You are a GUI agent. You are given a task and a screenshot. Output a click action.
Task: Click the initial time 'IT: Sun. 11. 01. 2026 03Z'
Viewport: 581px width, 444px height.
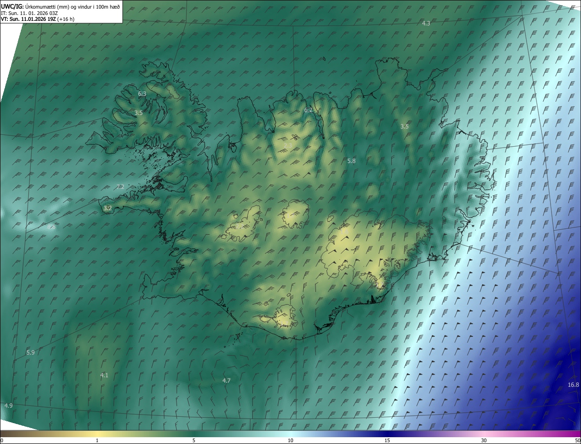pos(29,13)
